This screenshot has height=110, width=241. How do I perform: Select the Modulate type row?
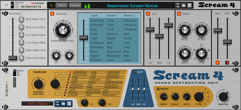114,47
